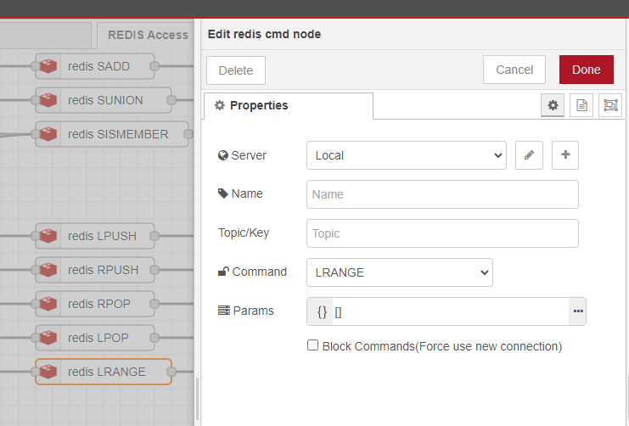
Task: Click output port of redis SADD node
Action: [154, 66]
